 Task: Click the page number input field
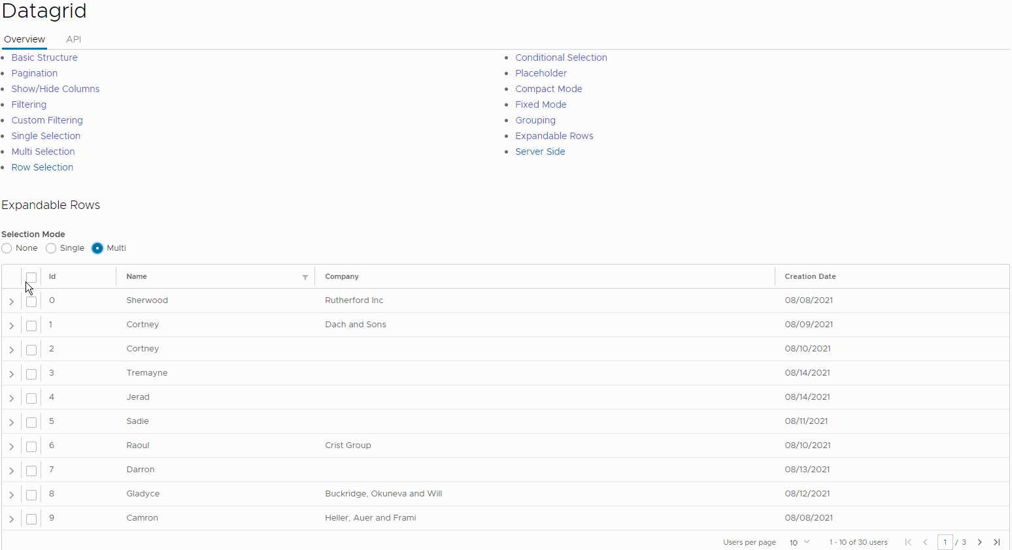[945, 542]
